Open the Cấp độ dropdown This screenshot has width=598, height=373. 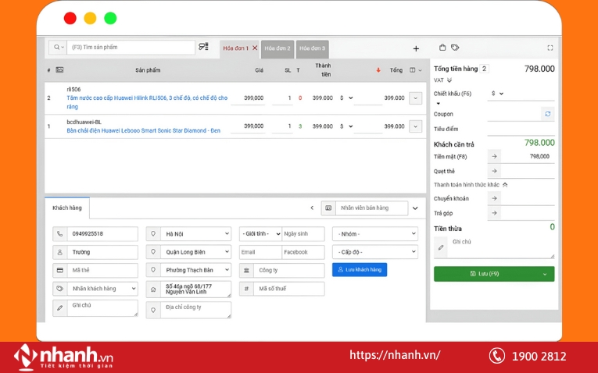coord(375,252)
